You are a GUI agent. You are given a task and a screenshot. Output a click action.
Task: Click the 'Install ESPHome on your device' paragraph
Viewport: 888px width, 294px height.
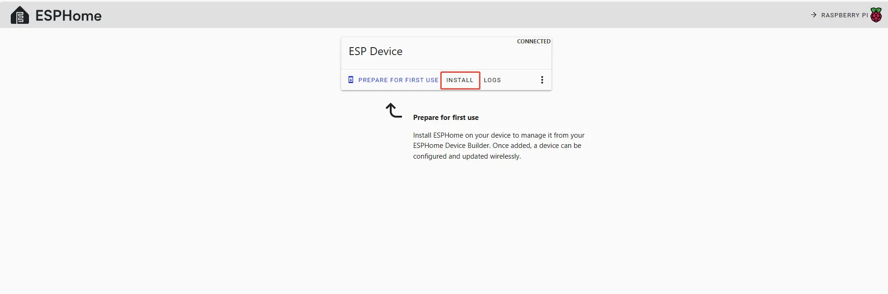tap(499, 146)
